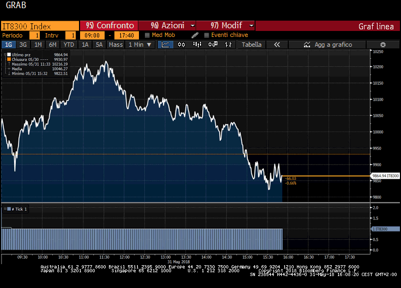The width and height of the screenshot is (401, 288).
Task: Edit the 09:00 start time field
Action: (x=92, y=35)
